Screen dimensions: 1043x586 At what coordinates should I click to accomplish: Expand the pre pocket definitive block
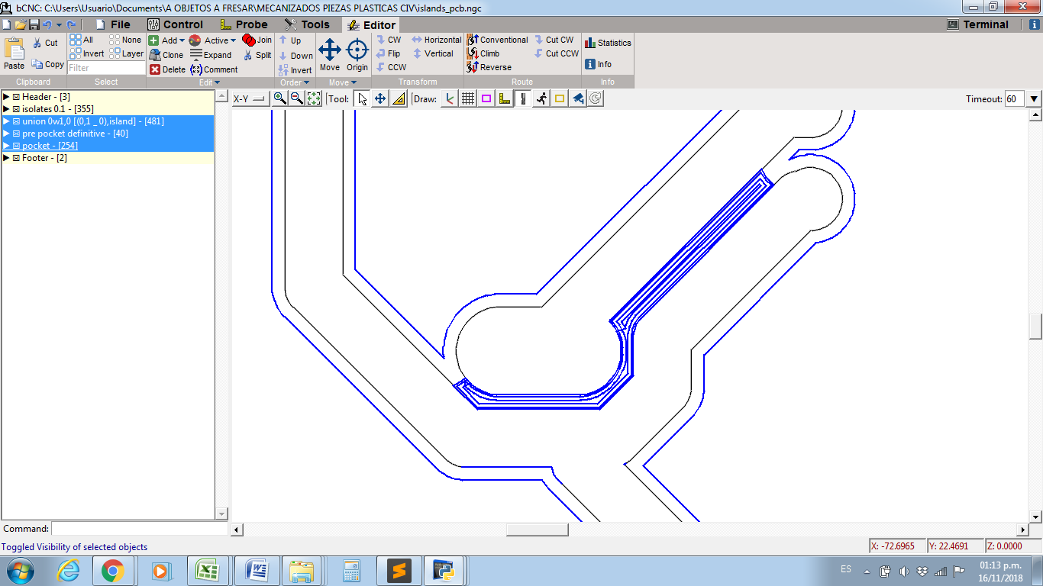[6, 134]
